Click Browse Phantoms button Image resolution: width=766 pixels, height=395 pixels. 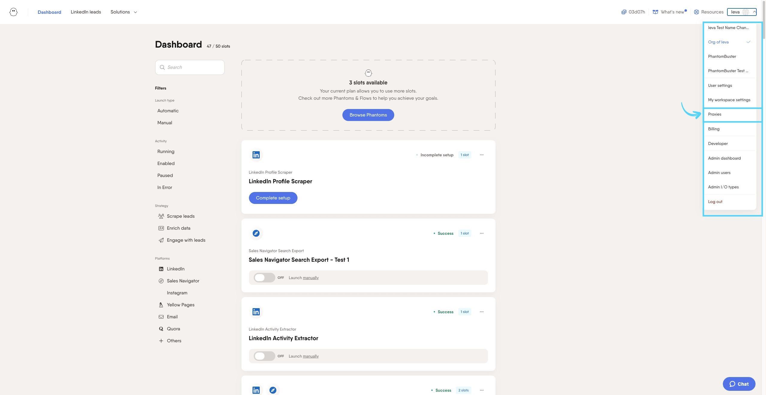pyautogui.click(x=368, y=115)
